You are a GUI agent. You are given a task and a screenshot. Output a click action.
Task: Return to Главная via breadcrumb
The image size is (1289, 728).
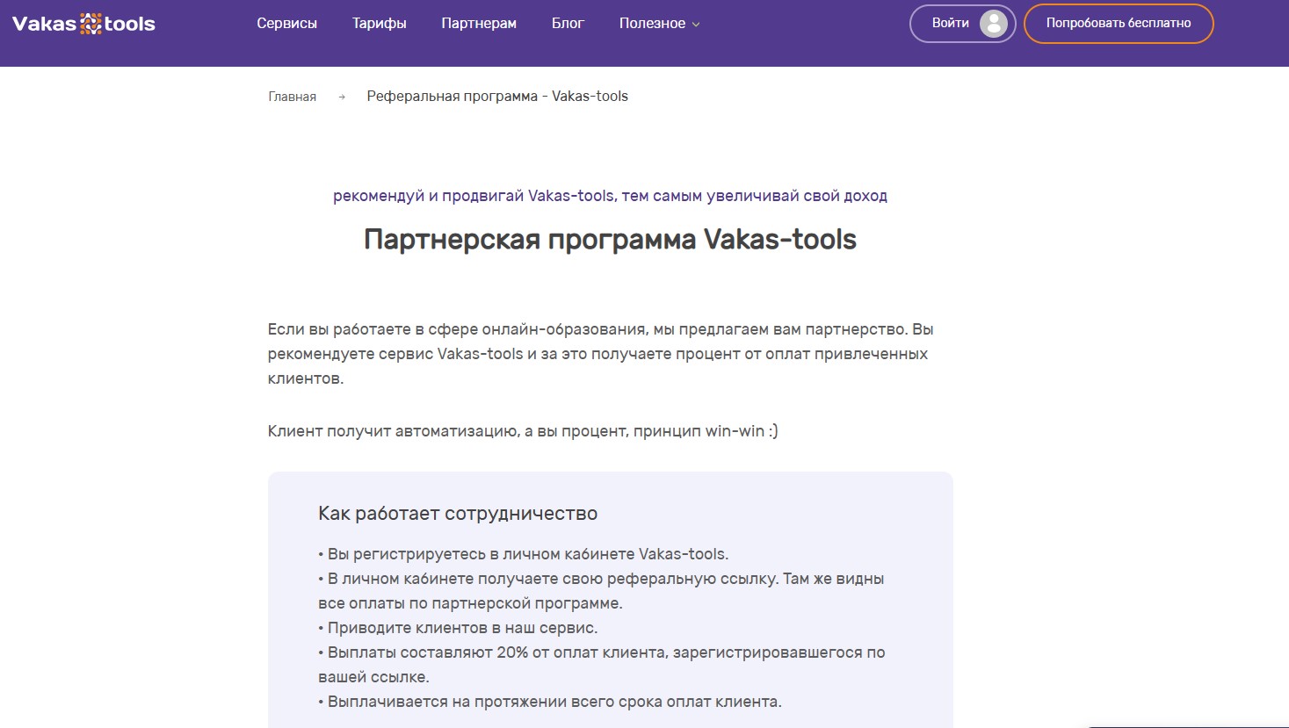[292, 97]
